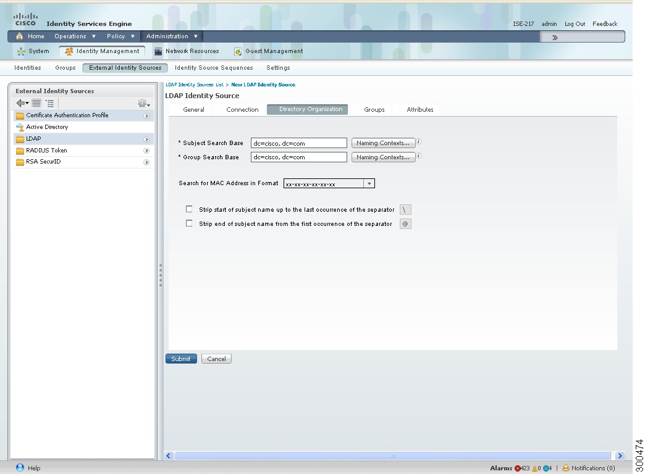Screen dimensions: 645x474
Task: Open the Groups submenu under Identity Management
Action: pyautogui.click(x=65, y=68)
